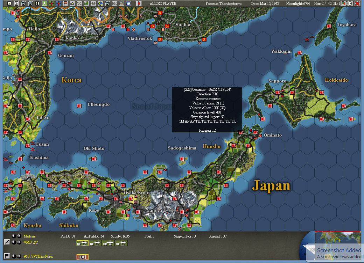Toggle the blue Allied aircraft display icon

point(59,3)
